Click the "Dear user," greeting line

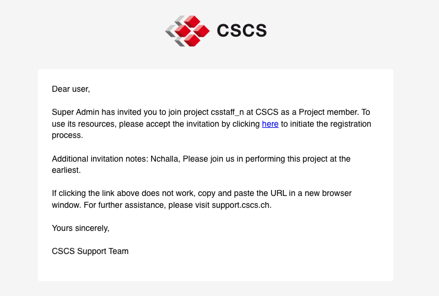tap(71, 89)
